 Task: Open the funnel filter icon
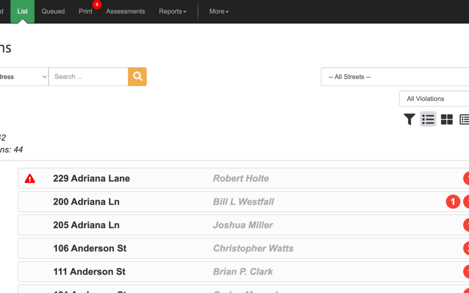(409, 119)
